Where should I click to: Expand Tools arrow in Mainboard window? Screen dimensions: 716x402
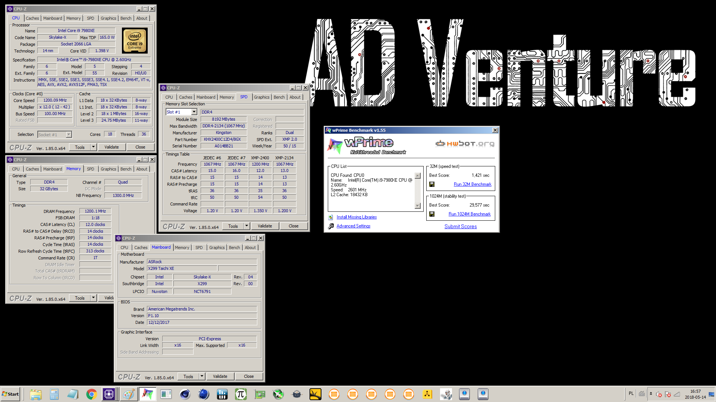(202, 377)
